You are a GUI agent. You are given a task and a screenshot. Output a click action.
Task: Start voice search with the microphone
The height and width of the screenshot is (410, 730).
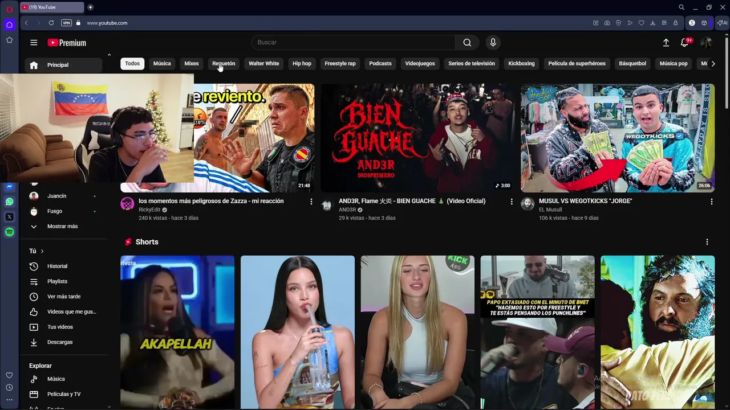pyautogui.click(x=493, y=43)
